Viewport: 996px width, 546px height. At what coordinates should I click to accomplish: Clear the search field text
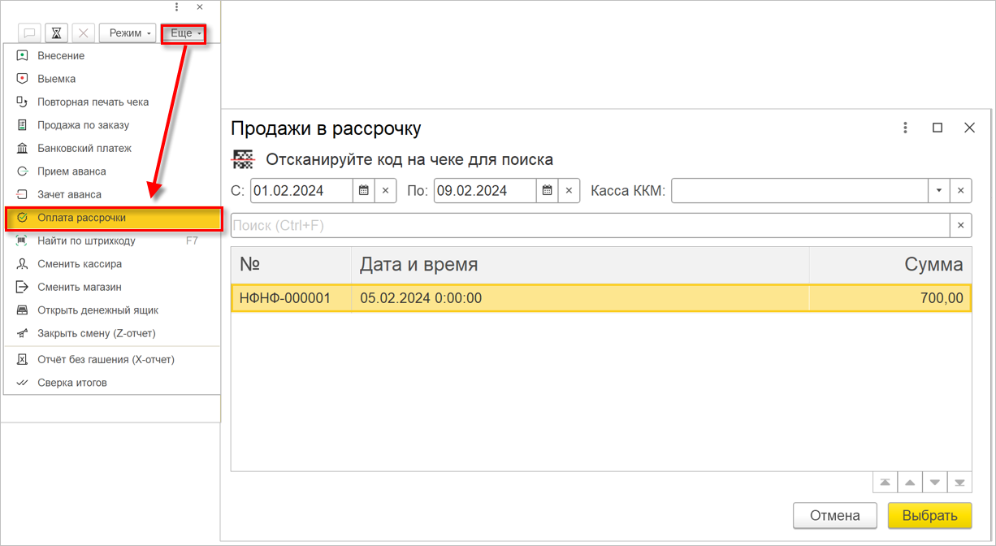(960, 225)
